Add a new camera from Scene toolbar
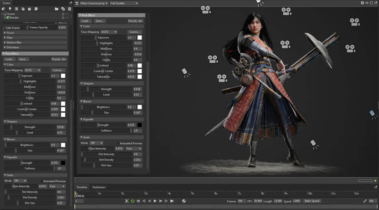The image size is (379, 210). coord(16,9)
